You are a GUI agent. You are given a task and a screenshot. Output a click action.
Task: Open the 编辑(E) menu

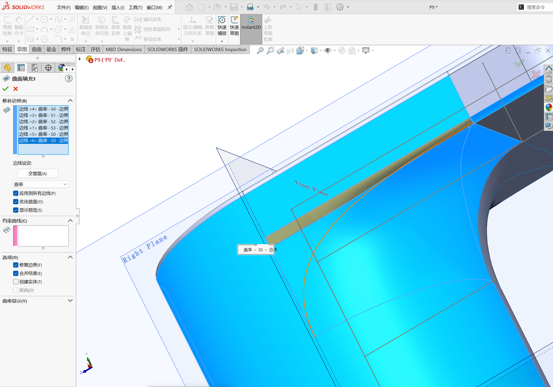point(82,8)
